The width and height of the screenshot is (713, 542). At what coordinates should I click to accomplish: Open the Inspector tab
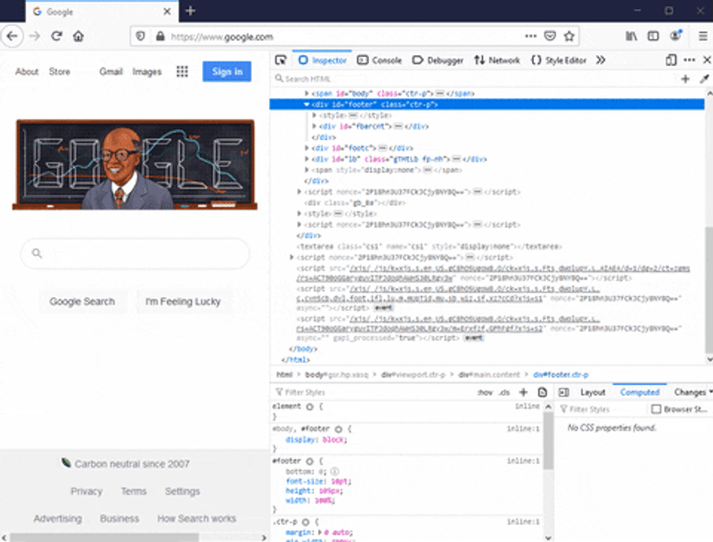tap(323, 60)
